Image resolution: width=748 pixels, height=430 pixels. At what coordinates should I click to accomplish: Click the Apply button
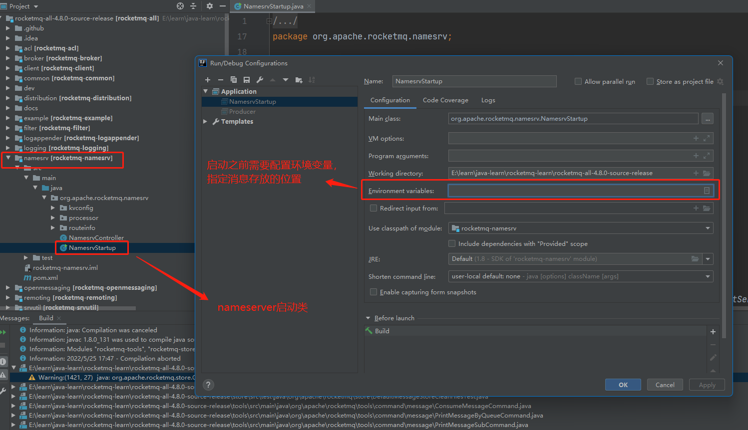(x=707, y=385)
